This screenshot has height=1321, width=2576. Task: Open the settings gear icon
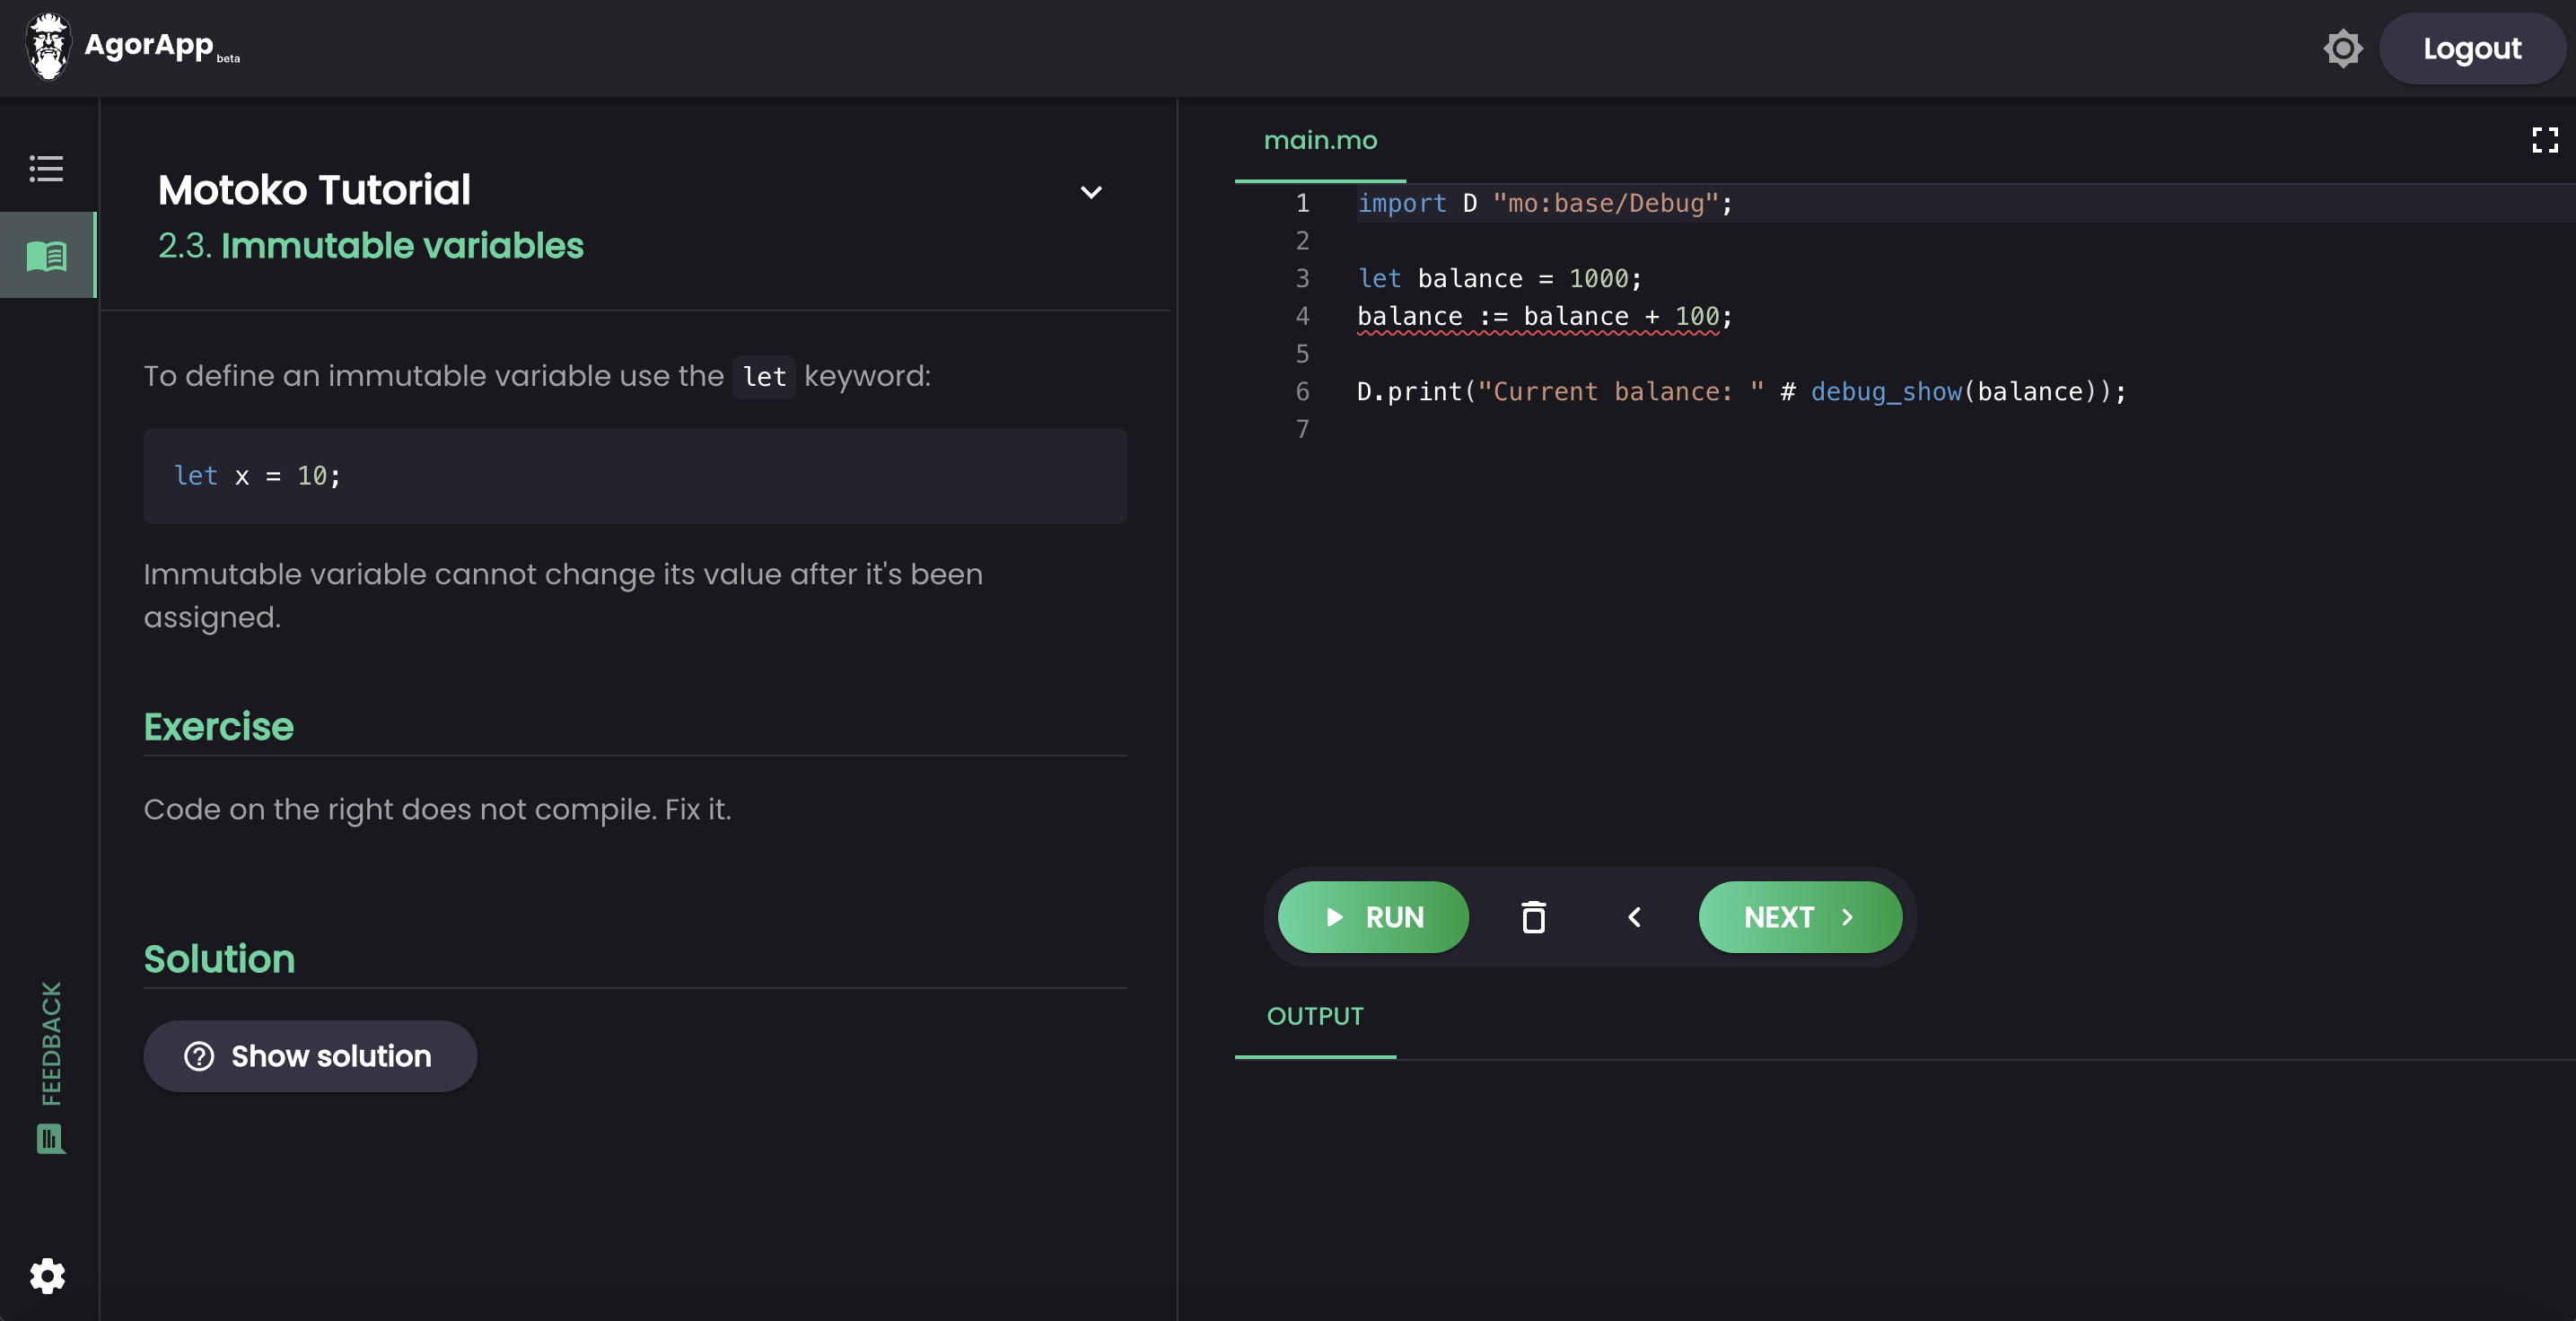click(x=47, y=1276)
